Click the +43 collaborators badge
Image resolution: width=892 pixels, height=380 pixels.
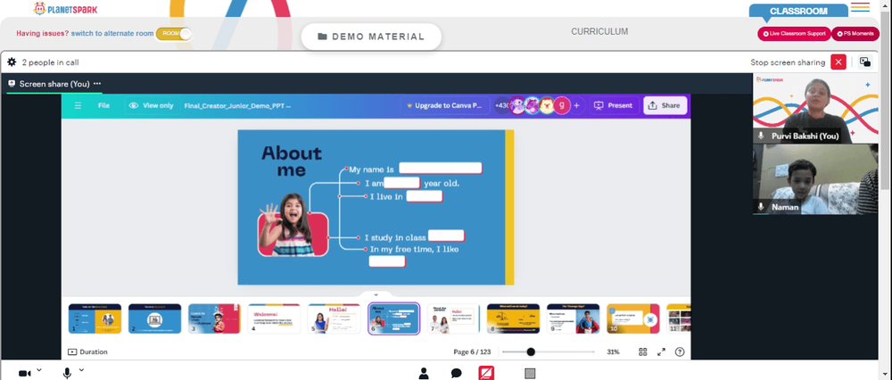[501, 105]
